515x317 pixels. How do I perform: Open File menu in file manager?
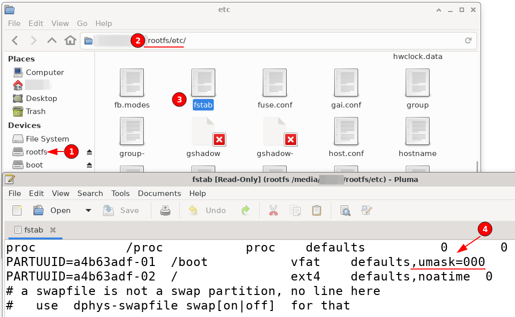point(14,23)
